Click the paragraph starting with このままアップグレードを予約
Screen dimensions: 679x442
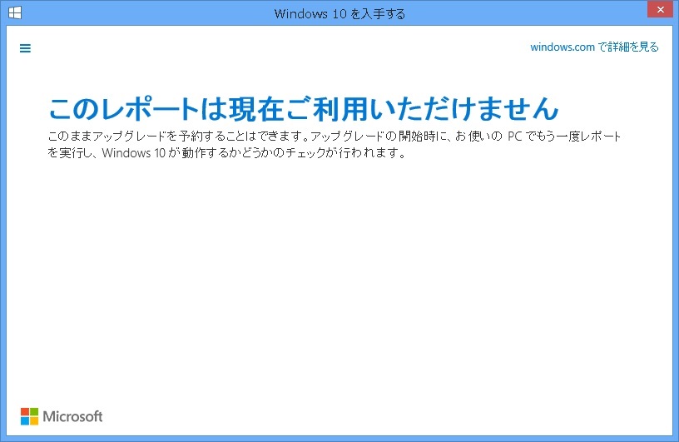334,144
